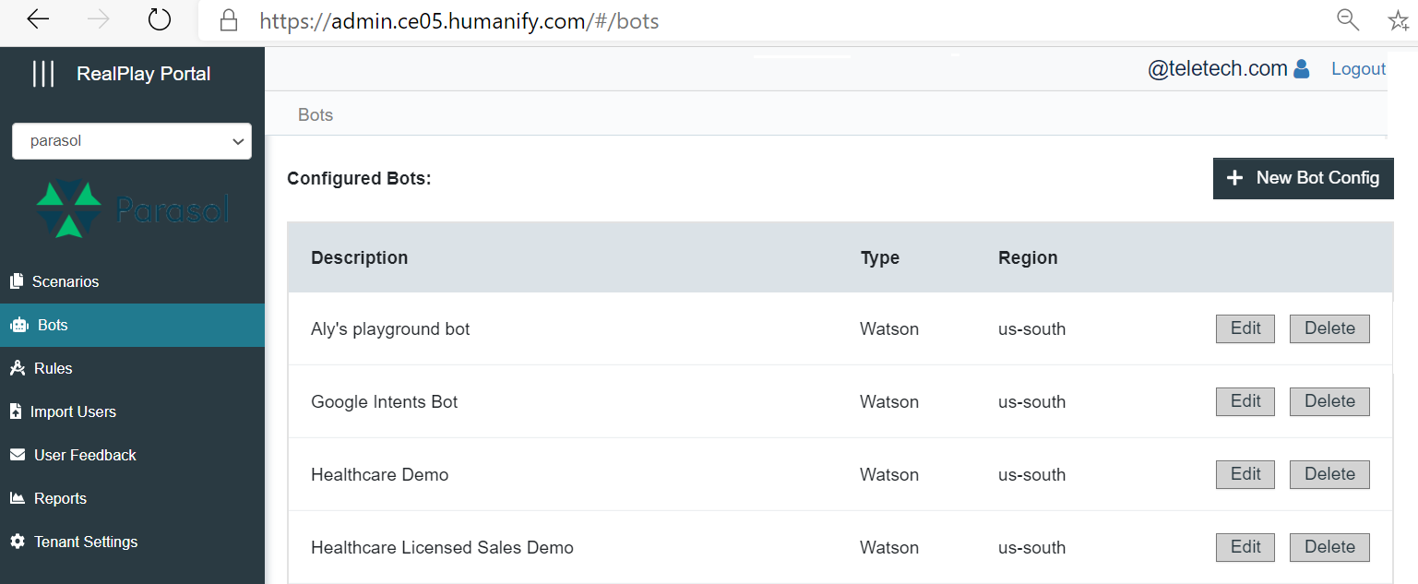This screenshot has height=584, width=1418.
Task: Select the Aly's playground bot description
Action: pyautogui.click(x=390, y=329)
